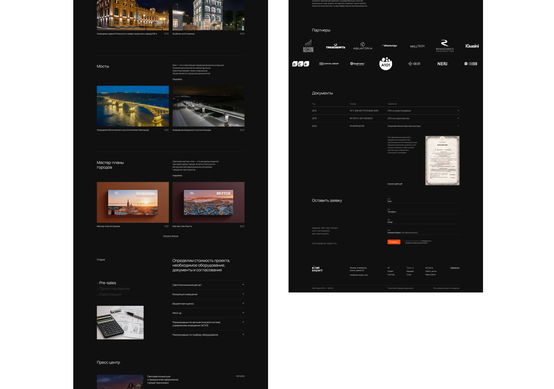Expand the СРО на проектирование document row

pyautogui.click(x=458, y=111)
